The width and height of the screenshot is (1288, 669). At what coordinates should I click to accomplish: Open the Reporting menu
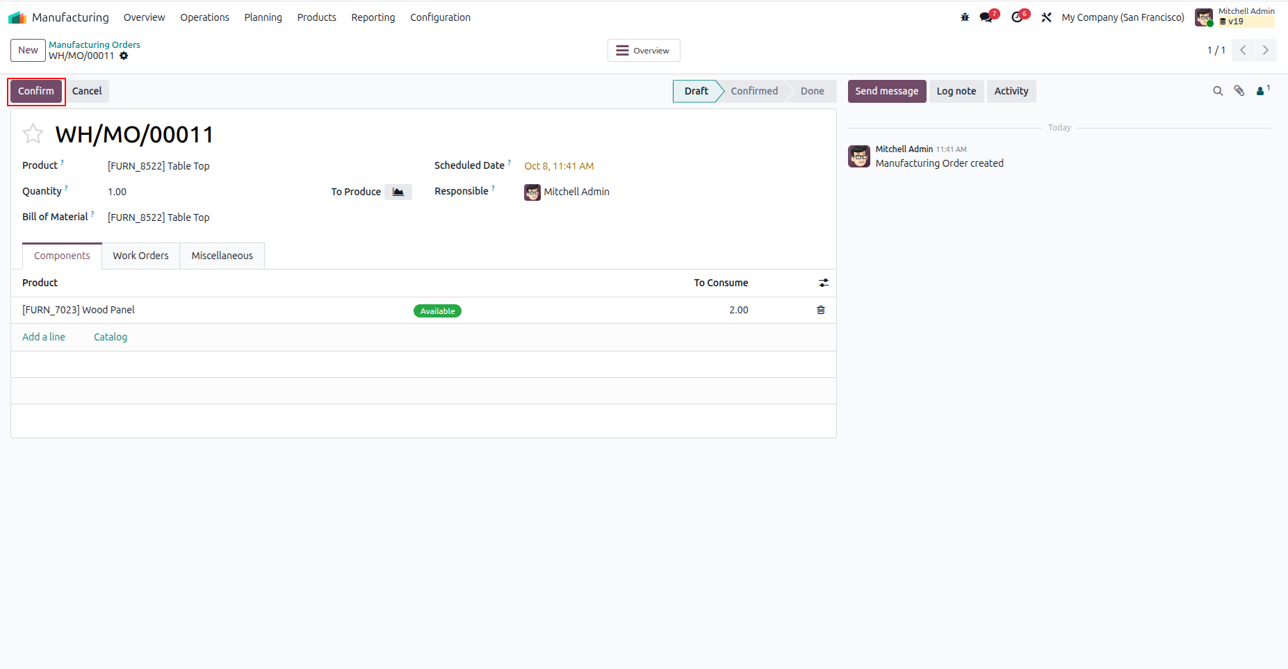coord(373,17)
